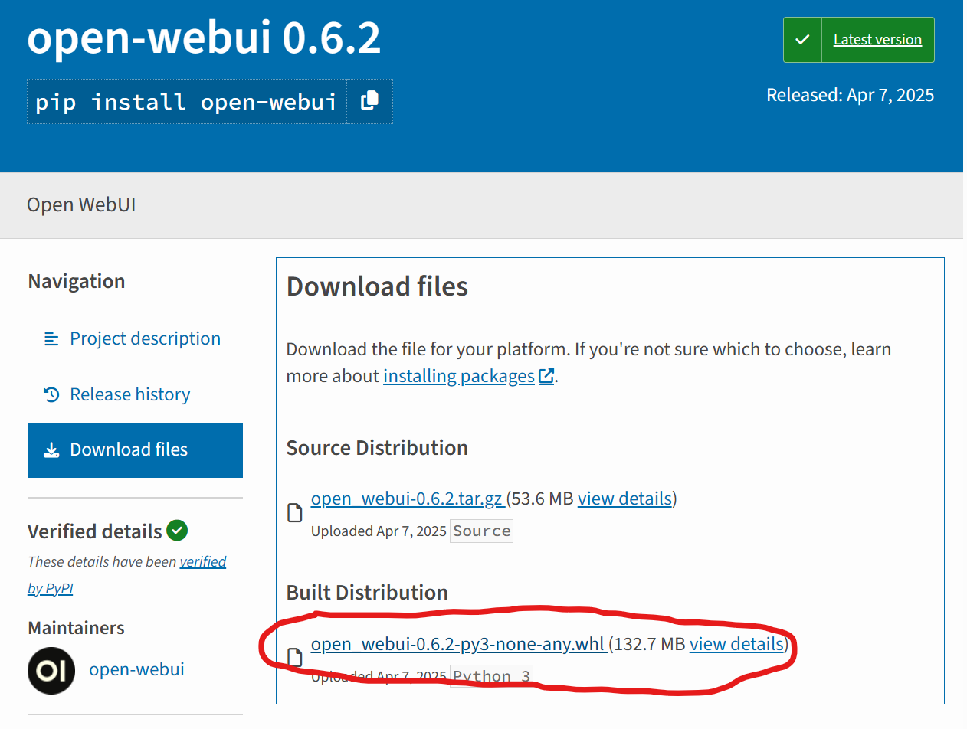Select the Download files navigation tab
The height and width of the screenshot is (729, 967).
pyautogui.click(x=135, y=450)
